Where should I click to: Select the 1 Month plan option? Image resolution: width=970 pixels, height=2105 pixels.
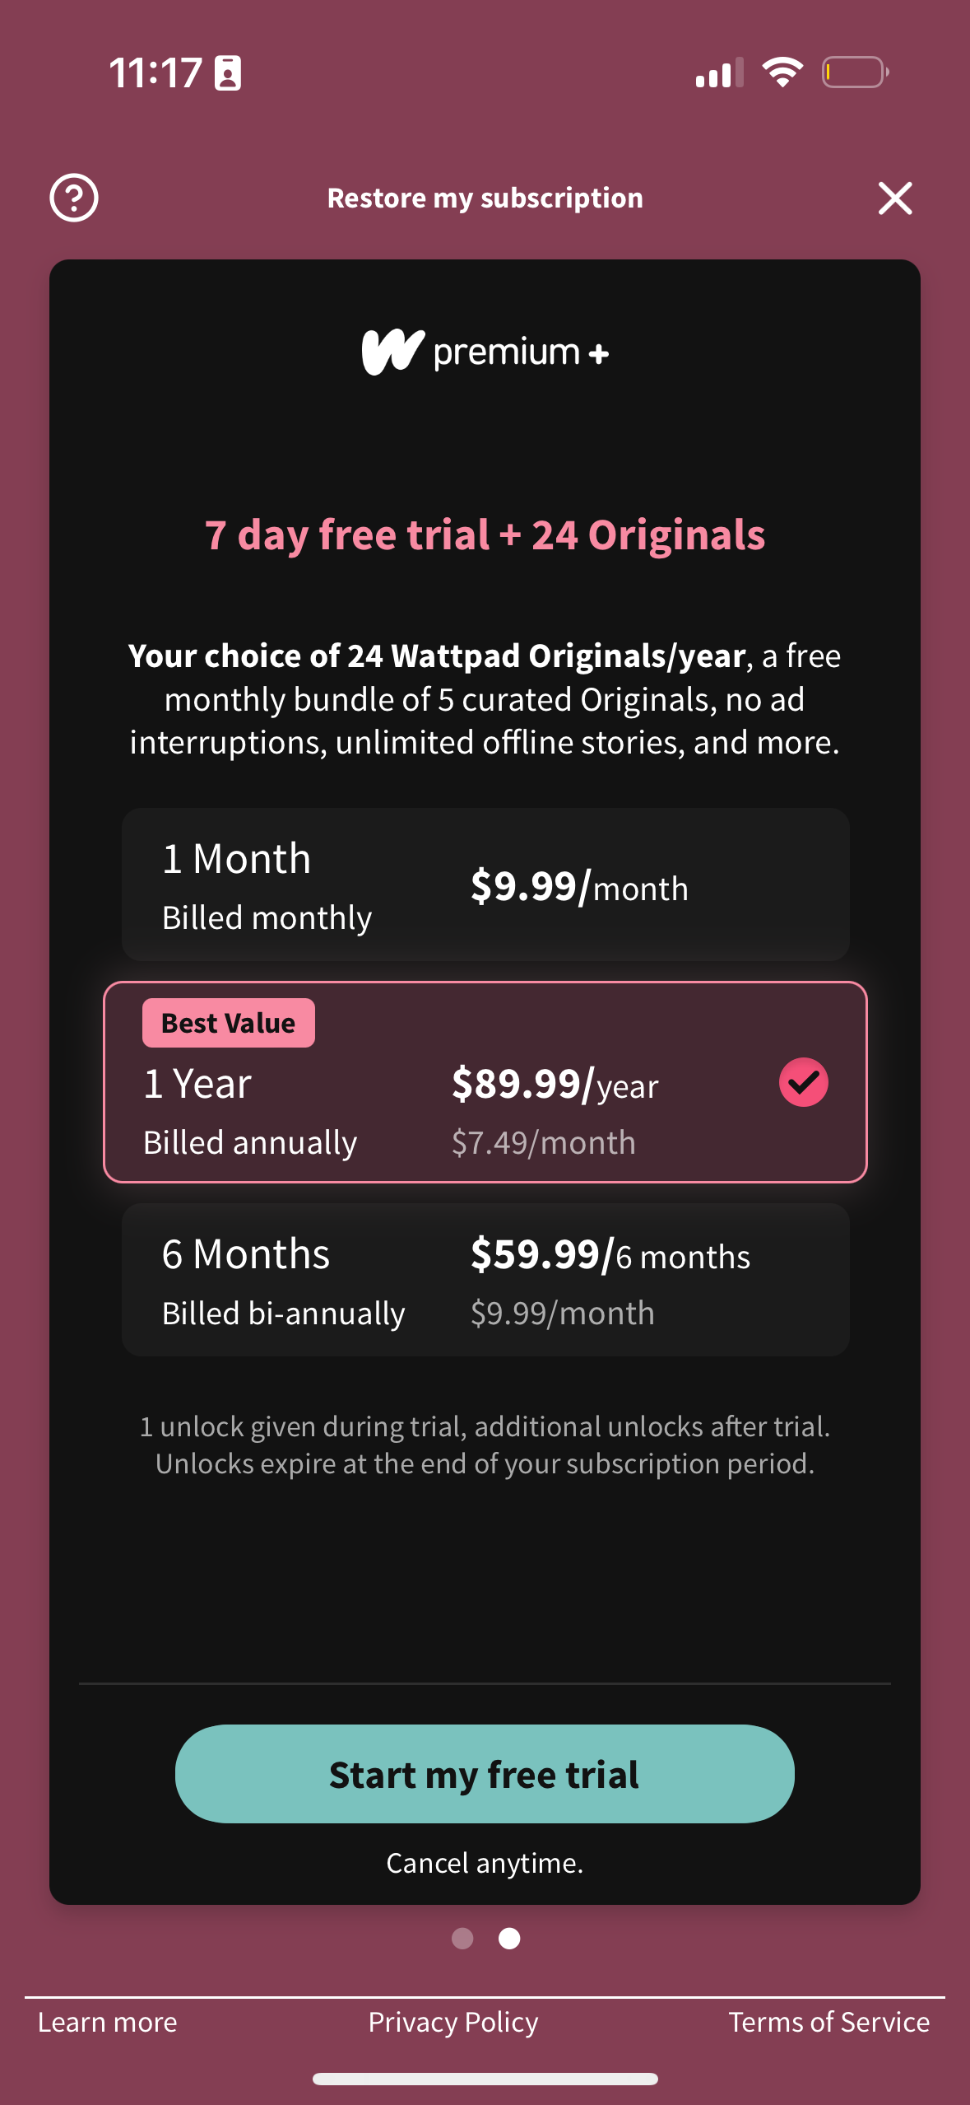[x=485, y=884]
